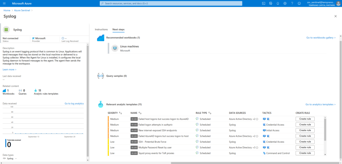Open the Directory and subscription filter icon
The height and width of the screenshot is (164, 342).
pyautogui.click(x=271, y=3)
